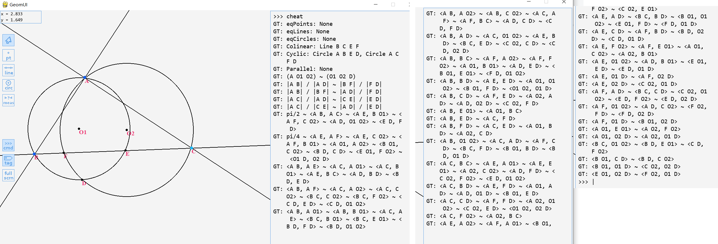Viewport: 718px width, 244px height.
Task: Click point D at bottom intersection
Action: tap(82, 180)
